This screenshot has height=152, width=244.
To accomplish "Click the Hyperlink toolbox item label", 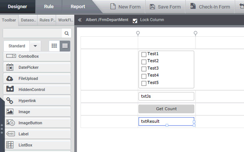I will [x=27, y=101].
